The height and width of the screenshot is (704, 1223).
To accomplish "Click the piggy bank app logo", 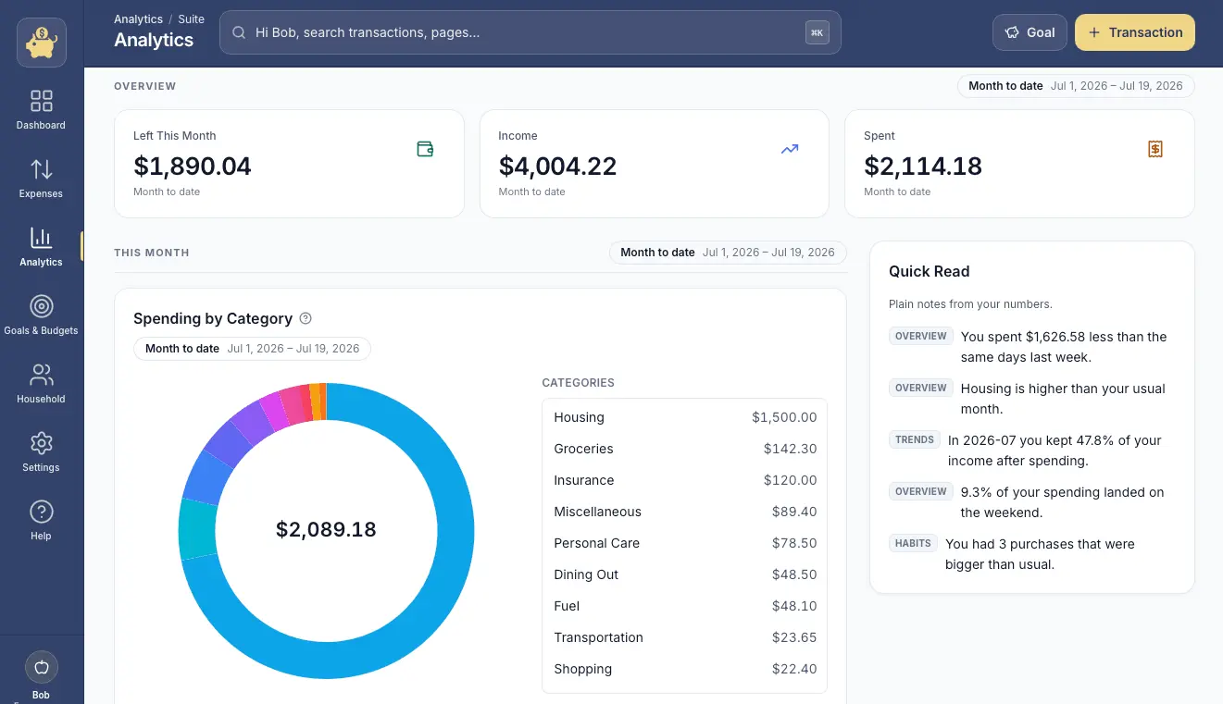I will click(x=41, y=43).
